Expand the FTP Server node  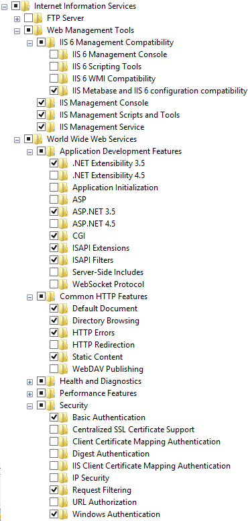(x=17, y=19)
